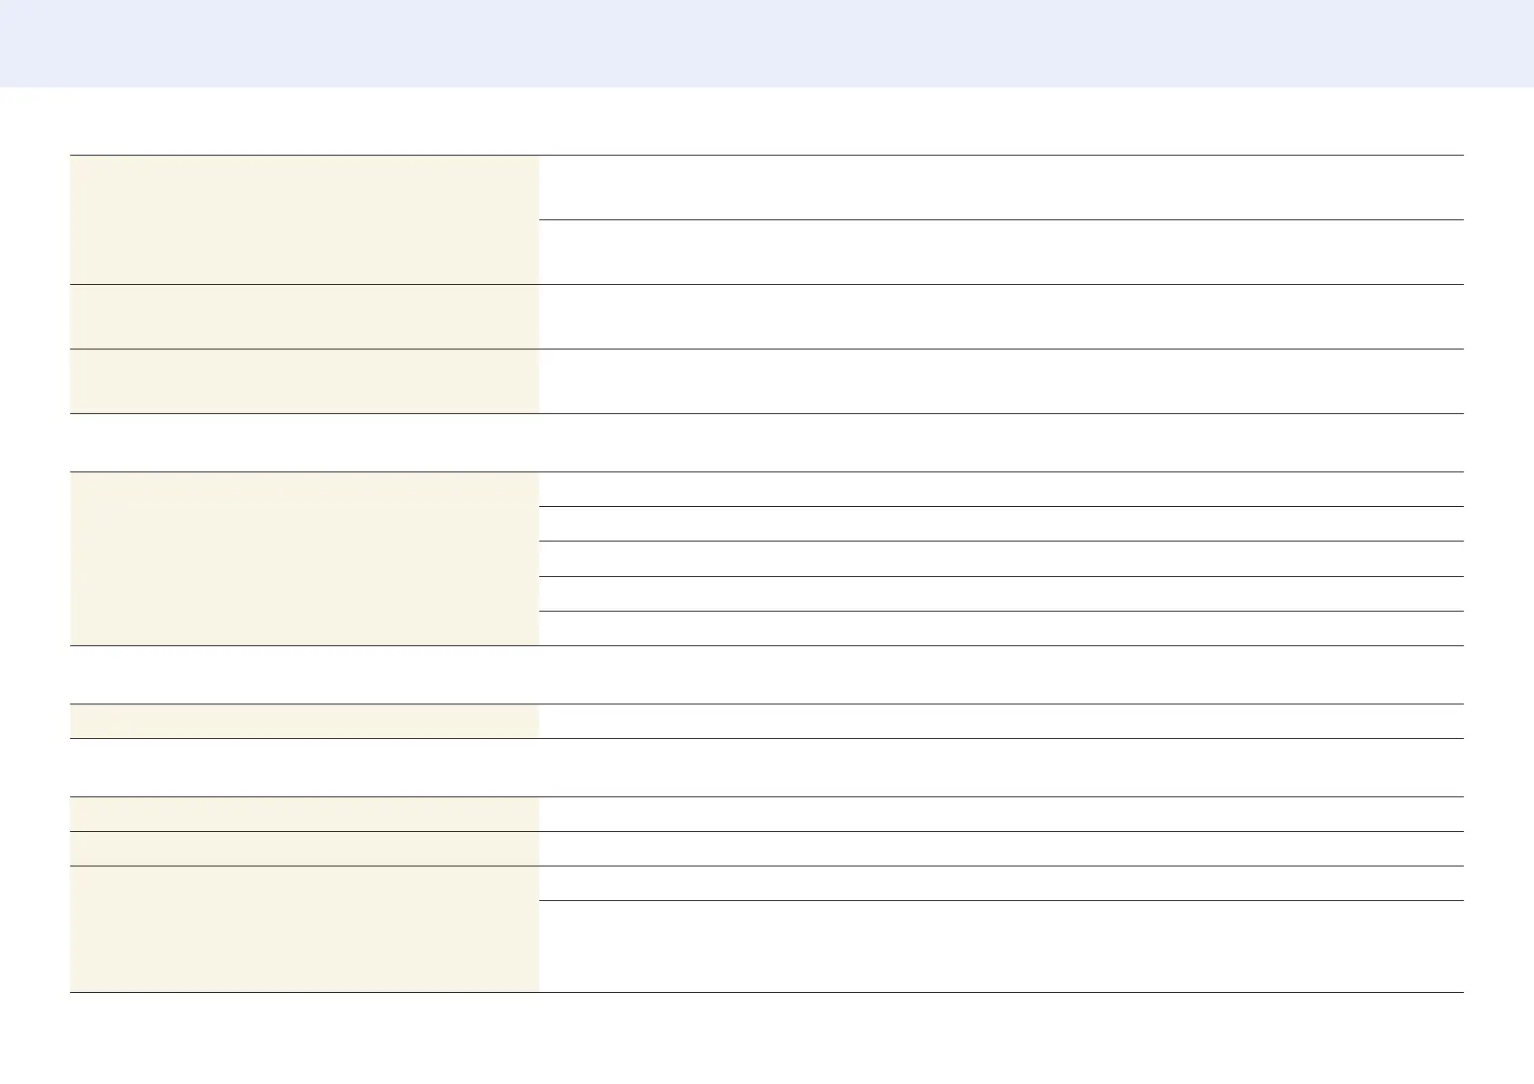The image size is (1534, 1084).
Task: Select the first beige cell of the last table
Action: click(x=304, y=814)
